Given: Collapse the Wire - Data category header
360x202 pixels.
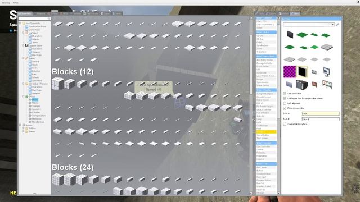Looking at the screenshot, I should 266,33.
